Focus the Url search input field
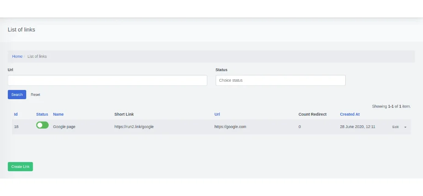 pyautogui.click(x=107, y=80)
